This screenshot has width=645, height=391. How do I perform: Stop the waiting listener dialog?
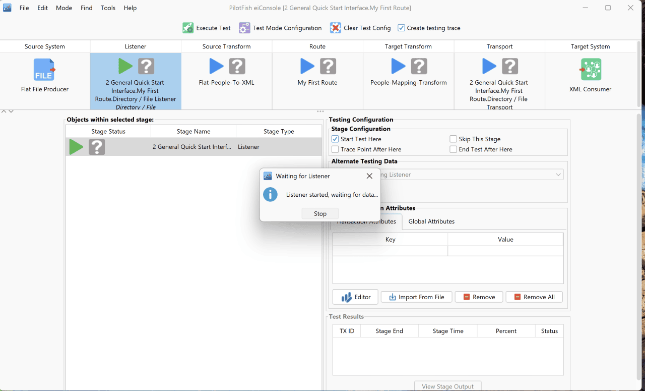point(320,213)
